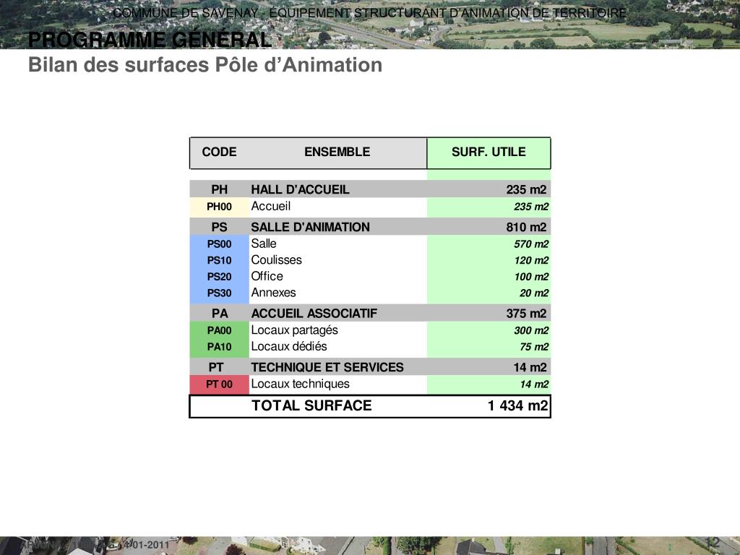Click the 'Locaux dédiés' row label
Screen dimensions: 740x555
pos(289,346)
